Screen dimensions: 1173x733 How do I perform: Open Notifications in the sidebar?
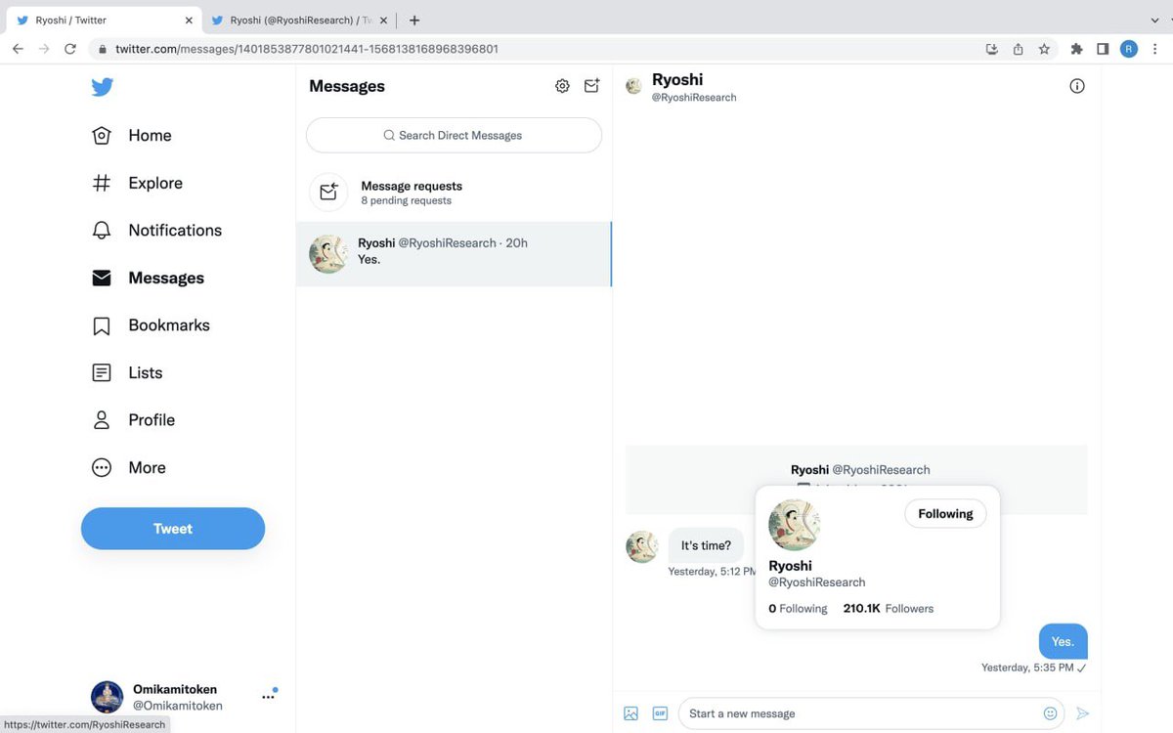pyautogui.click(x=156, y=231)
